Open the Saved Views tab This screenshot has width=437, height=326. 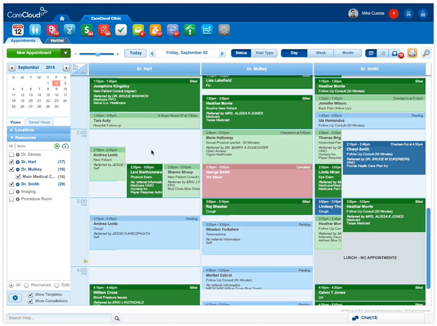click(x=39, y=122)
